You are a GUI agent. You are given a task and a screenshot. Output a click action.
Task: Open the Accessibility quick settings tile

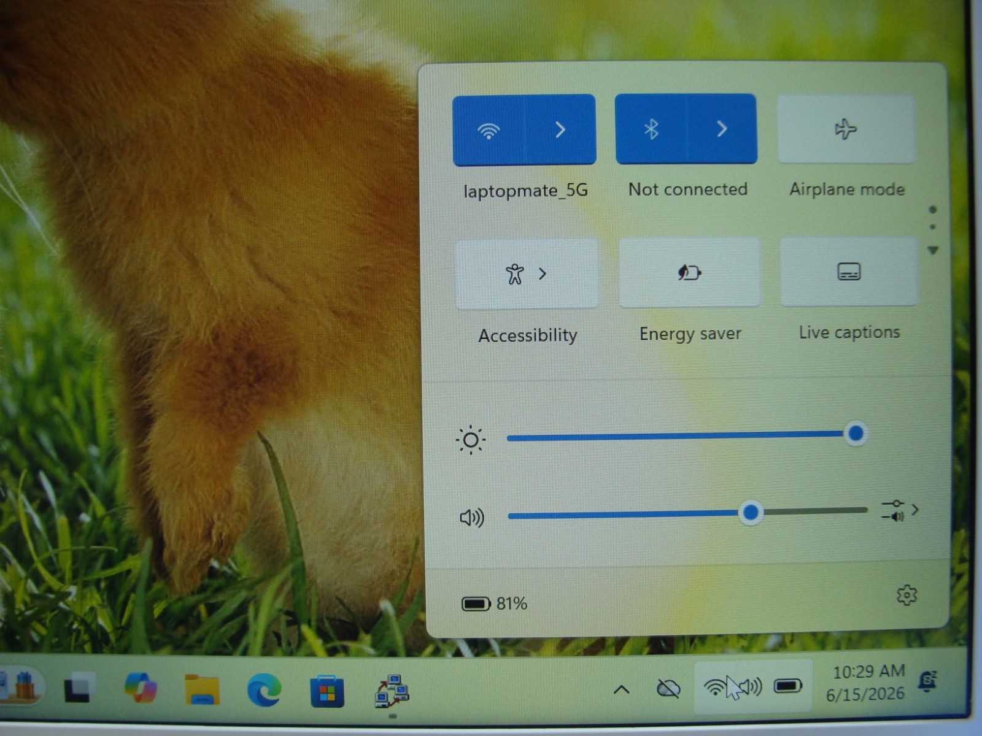click(527, 274)
